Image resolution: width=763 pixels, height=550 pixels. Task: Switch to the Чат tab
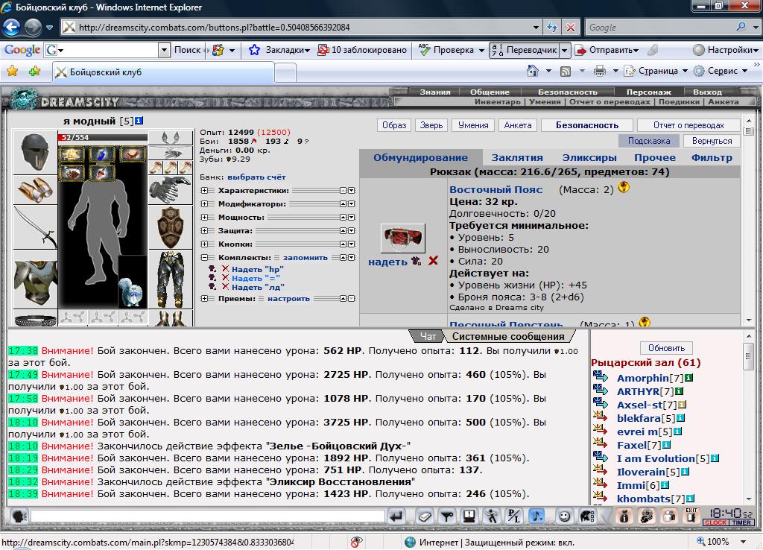(x=428, y=336)
